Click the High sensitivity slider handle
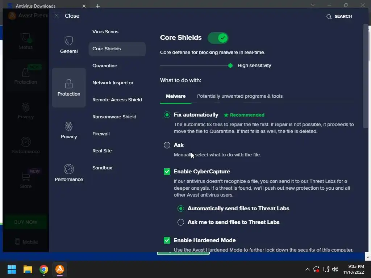 (x=230, y=66)
